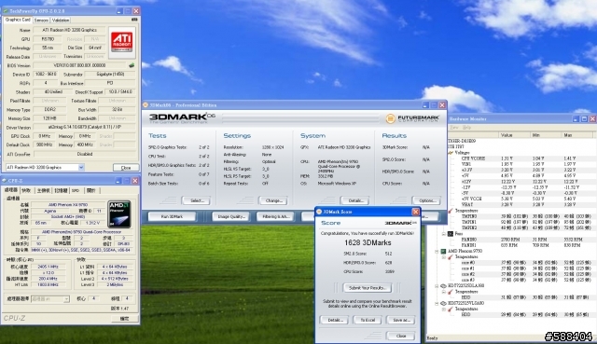Open the View menu in Hardware Monitor
Viewport: 597px width, 344px height.
(454, 128)
